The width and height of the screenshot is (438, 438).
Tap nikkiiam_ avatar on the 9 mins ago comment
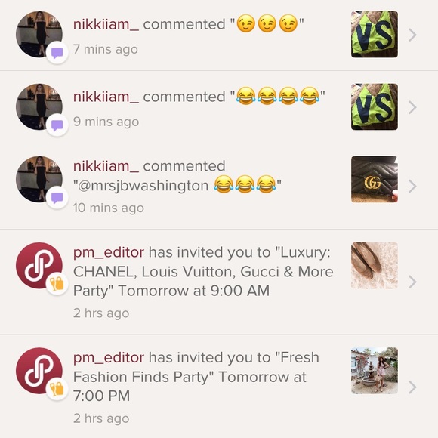(39, 106)
